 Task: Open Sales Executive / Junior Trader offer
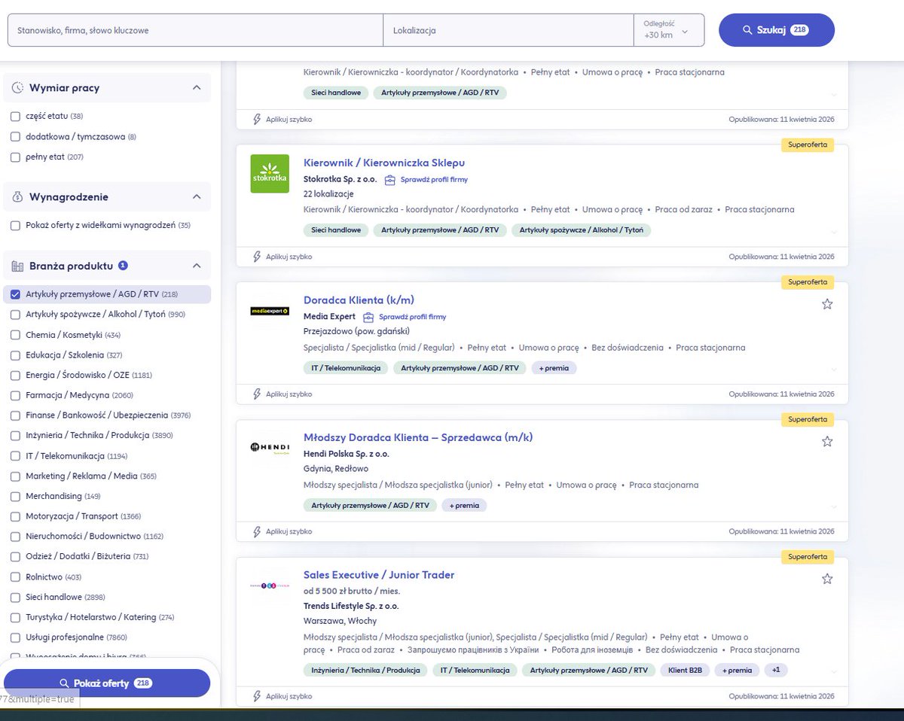379,575
